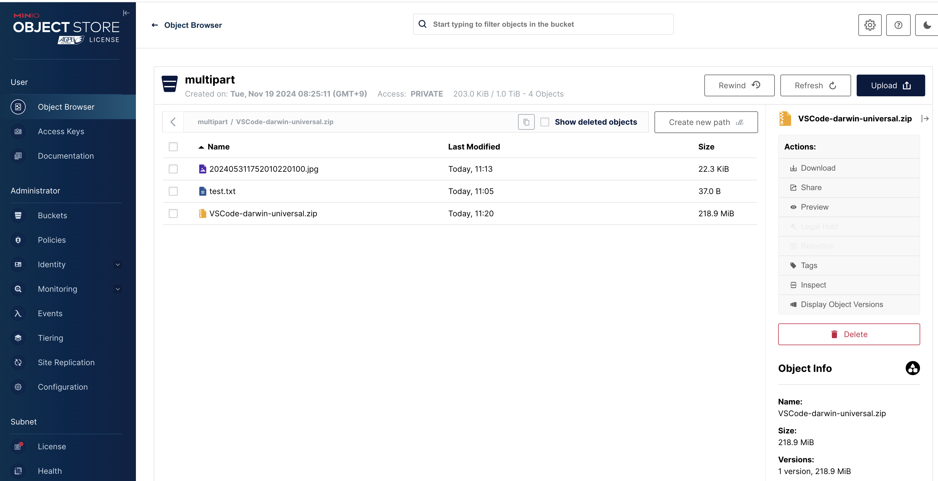Sort the list by Name column
Viewport: 938px width, 481px height.
tap(218, 147)
